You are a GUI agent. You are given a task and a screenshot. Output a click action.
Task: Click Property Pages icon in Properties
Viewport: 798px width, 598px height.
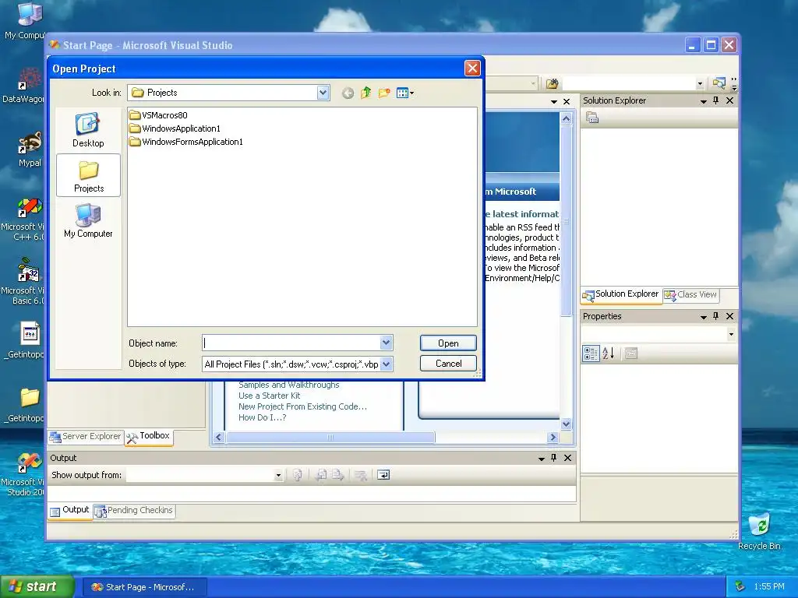point(631,354)
